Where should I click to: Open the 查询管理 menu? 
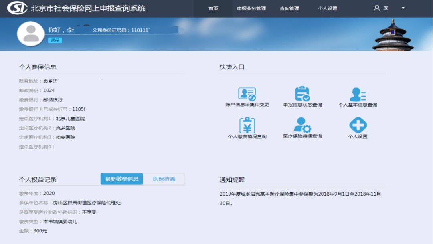click(289, 8)
